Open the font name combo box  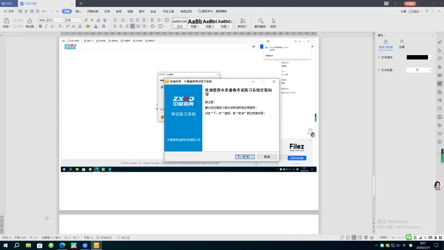tap(51, 20)
